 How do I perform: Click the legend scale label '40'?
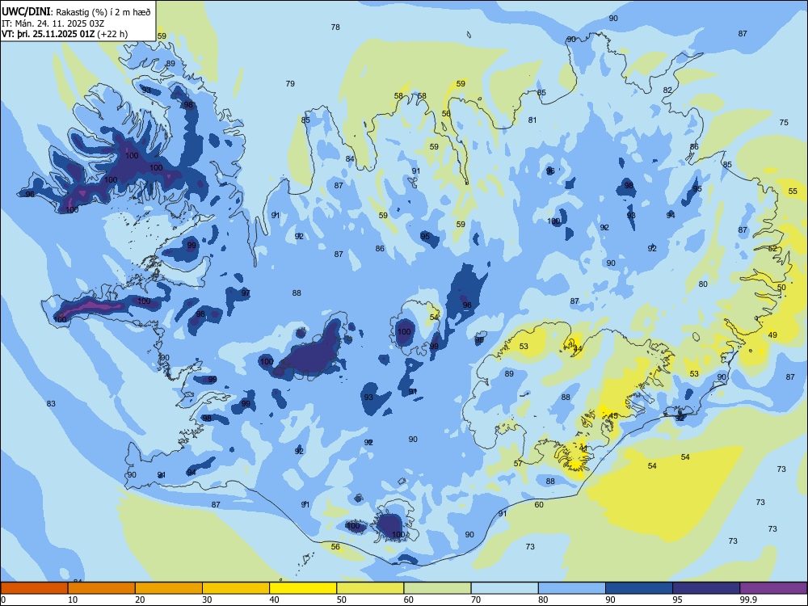[275, 600]
